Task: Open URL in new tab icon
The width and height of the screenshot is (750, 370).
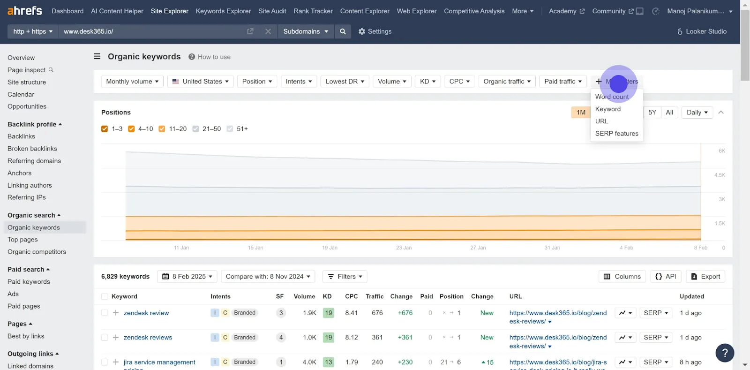Action: [250, 31]
